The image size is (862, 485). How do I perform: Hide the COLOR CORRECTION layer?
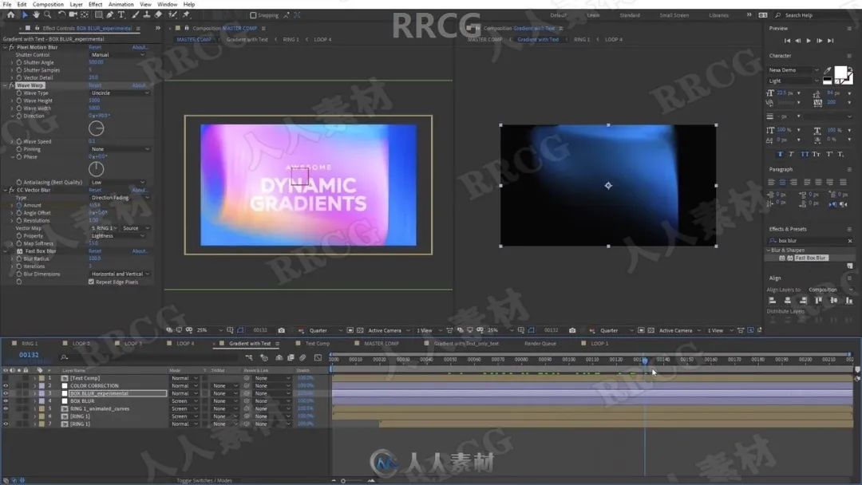[6, 386]
